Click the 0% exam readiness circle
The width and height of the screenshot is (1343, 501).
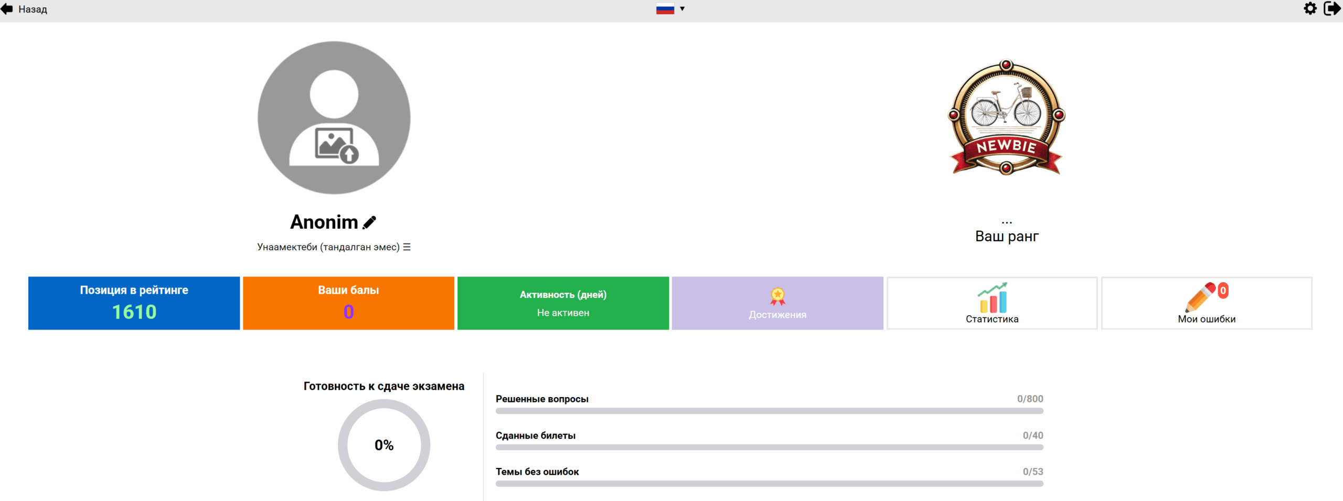384,445
